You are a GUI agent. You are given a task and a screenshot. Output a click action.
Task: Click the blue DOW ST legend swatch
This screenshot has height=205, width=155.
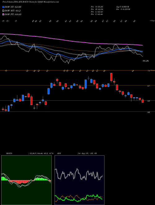[3, 7]
